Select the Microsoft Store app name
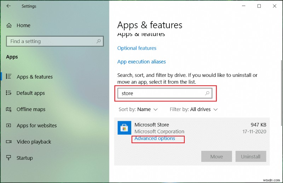283x183 pixels. tap(152, 125)
